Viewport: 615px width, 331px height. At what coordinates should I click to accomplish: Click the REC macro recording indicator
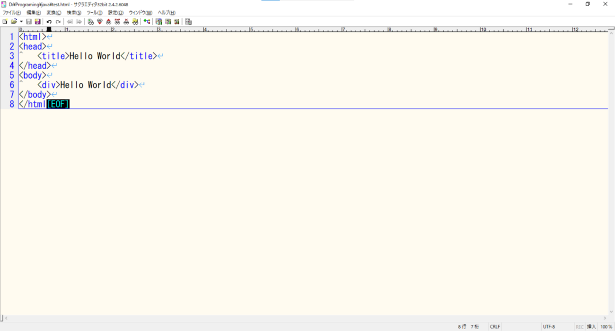point(580,327)
